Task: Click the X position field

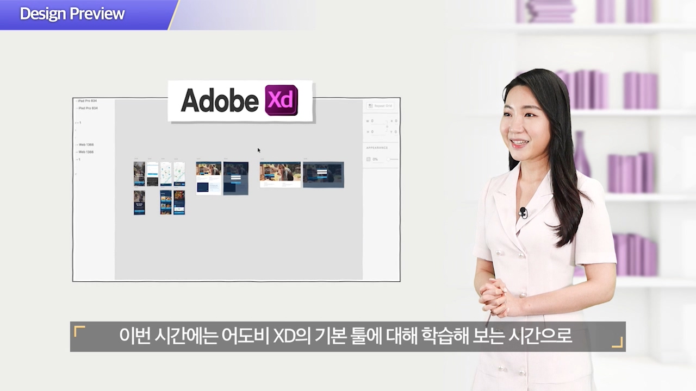Action: [x=394, y=121]
